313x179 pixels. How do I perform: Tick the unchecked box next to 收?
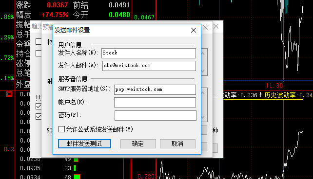[x=39, y=42]
